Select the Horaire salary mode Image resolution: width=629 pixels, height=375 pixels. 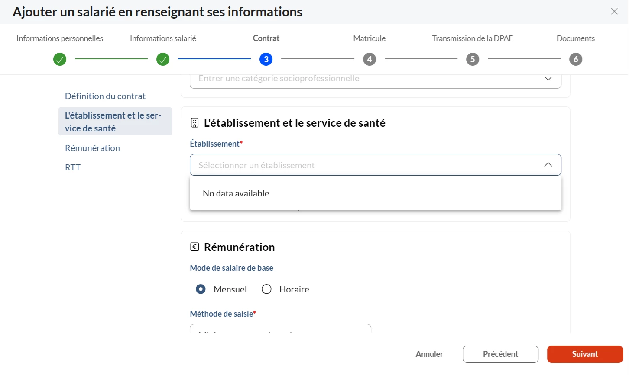(x=266, y=289)
